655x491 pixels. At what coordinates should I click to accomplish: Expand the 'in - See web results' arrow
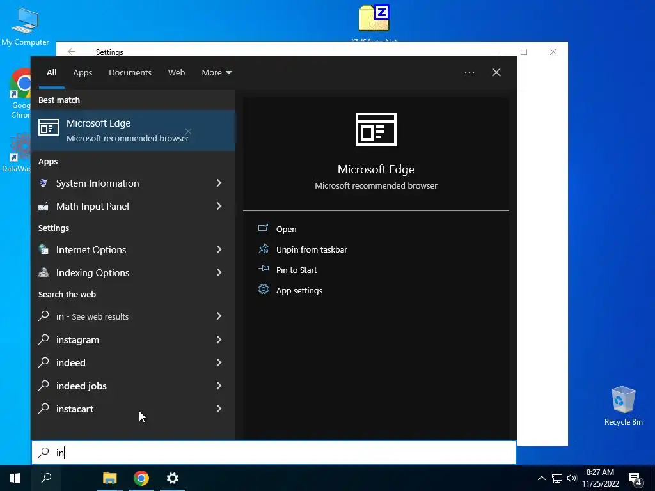tap(219, 316)
